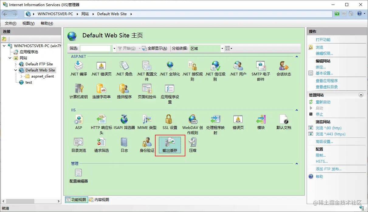This screenshot has width=368, height=212.
Task: Collapse the WIN7HOSTSVER-PC server node
Action: [x=4, y=46]
